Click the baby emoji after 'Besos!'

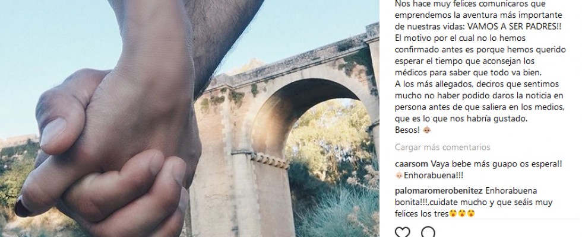tap(427, 130)
